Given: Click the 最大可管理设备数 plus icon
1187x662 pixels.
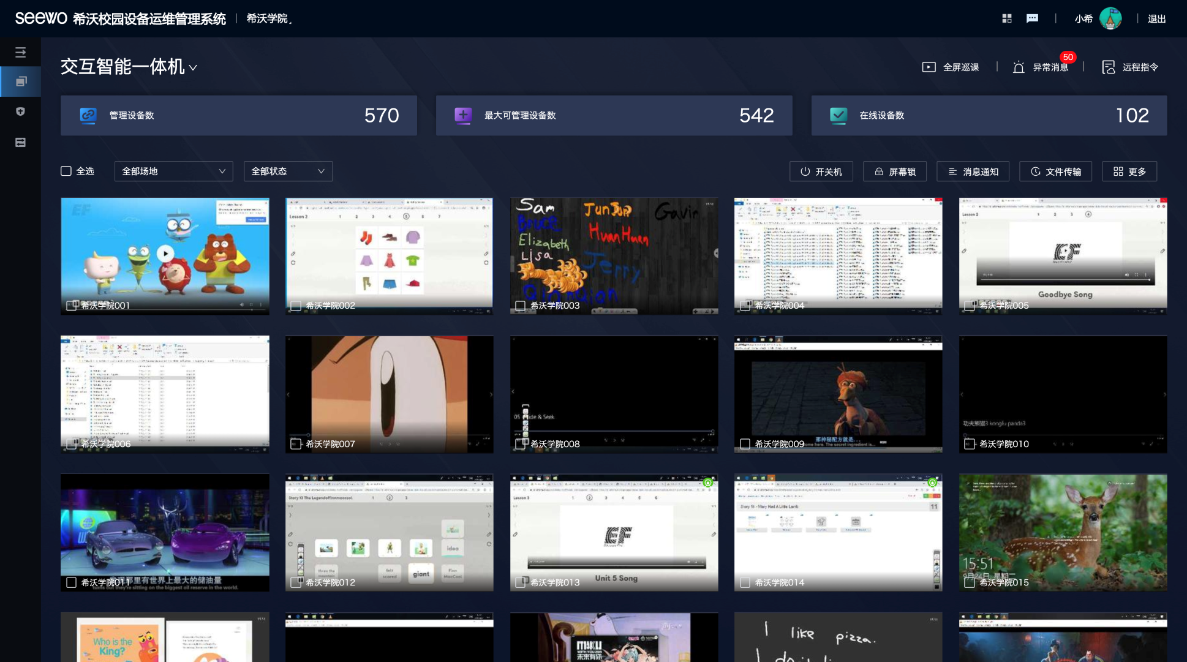Looking at the screenshot, I should 463,115.
